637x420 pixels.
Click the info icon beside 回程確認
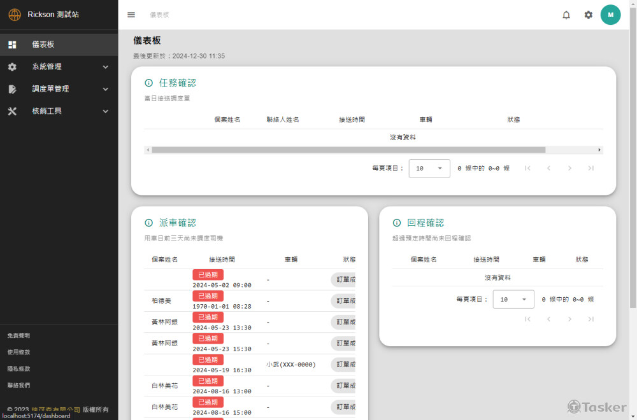click(397, 223)
